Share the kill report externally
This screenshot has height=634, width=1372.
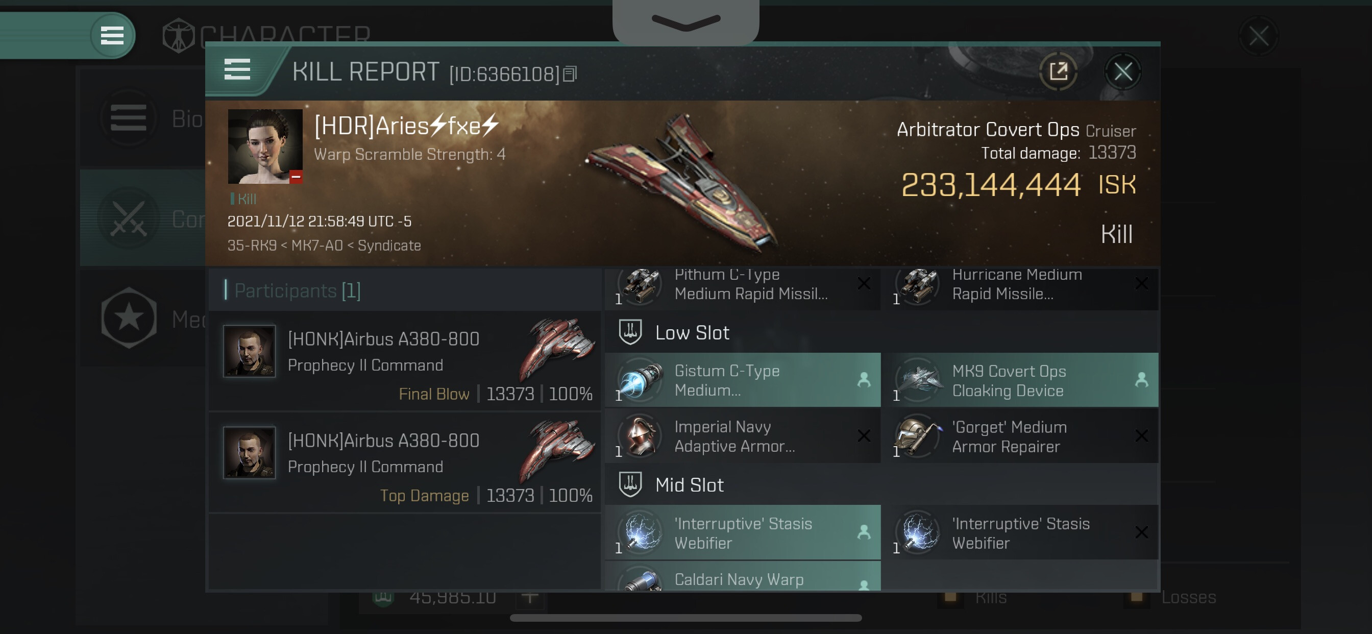point(1058,71)
